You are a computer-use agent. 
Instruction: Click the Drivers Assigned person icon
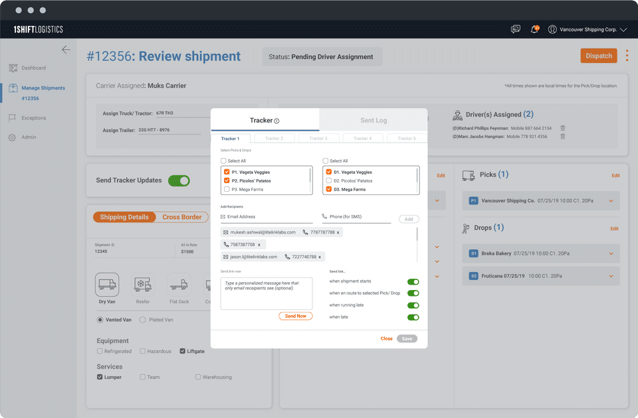click(x=457, y=115)
